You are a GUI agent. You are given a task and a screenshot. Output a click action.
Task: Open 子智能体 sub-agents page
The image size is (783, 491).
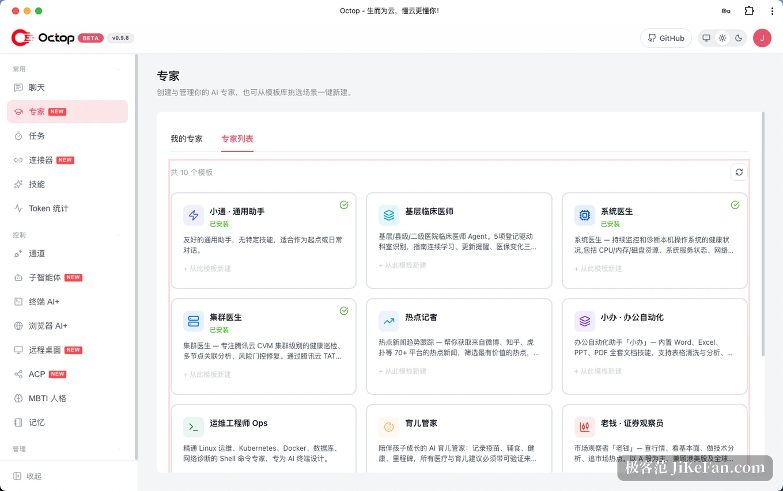[67, 277]
